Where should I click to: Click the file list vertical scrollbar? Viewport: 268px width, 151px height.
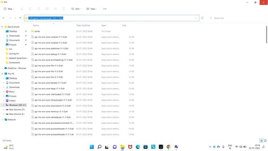click(x=266, y=34)
